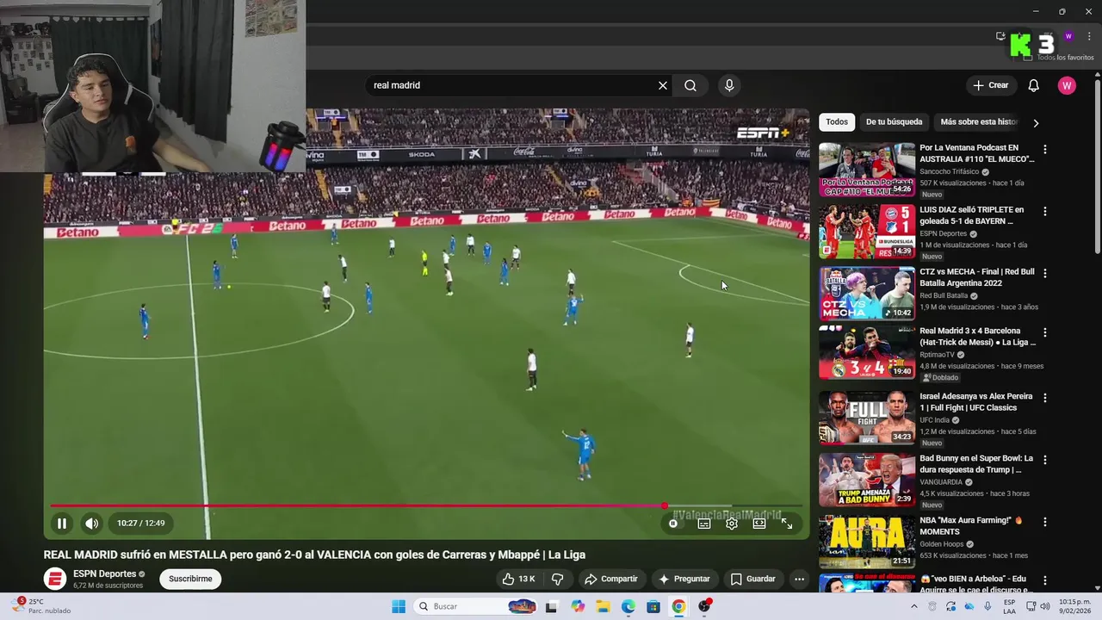The image size is (1102, 620).
Task: Enter full screen mode
Action: pos(787,523)
